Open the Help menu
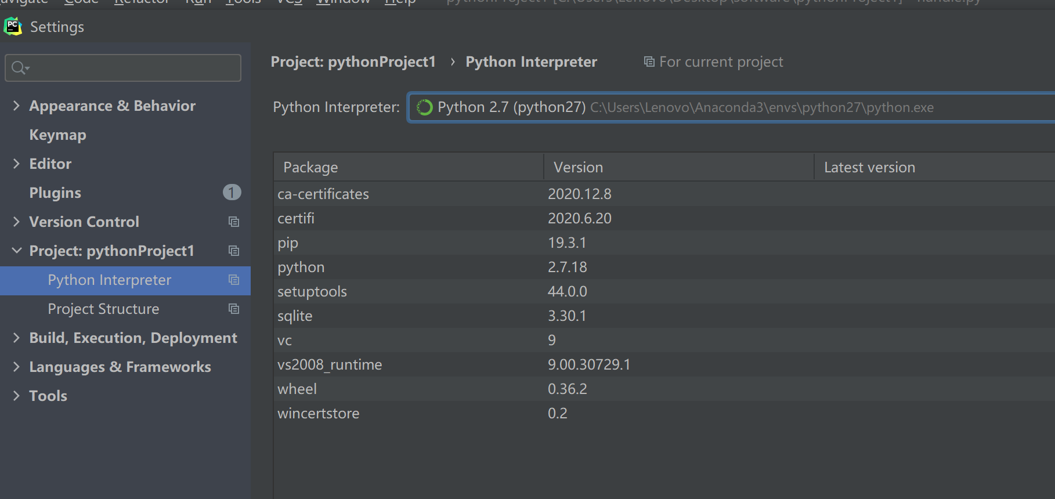Image resolution: width=1055 pixels, height=499 pixels. point(400,2)
